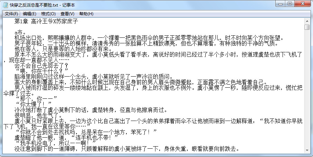Open the 文件(F) menu

(11, 14)
